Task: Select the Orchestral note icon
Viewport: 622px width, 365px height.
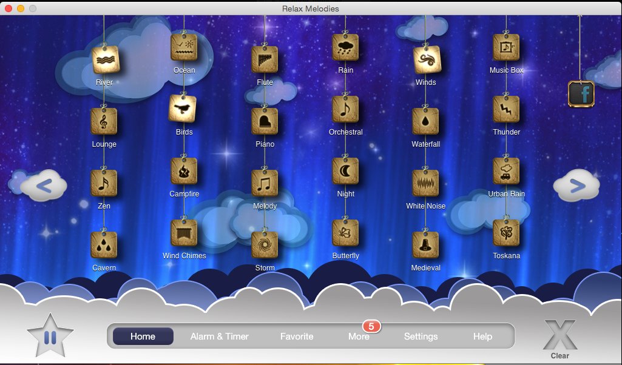Action: coord(345,109)
